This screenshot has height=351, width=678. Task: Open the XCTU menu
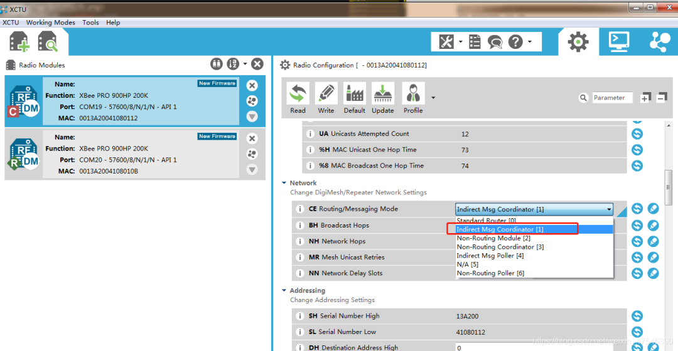pyautogui.click(x=11, y=23)
